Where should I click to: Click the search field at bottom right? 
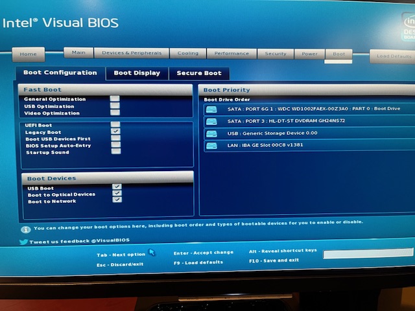(x=368, y=253)
